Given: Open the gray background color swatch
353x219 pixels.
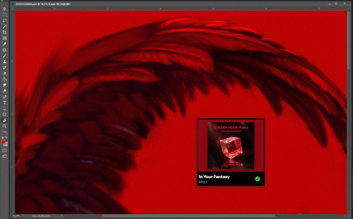Looking at the screenshot, I should point(6,145).
